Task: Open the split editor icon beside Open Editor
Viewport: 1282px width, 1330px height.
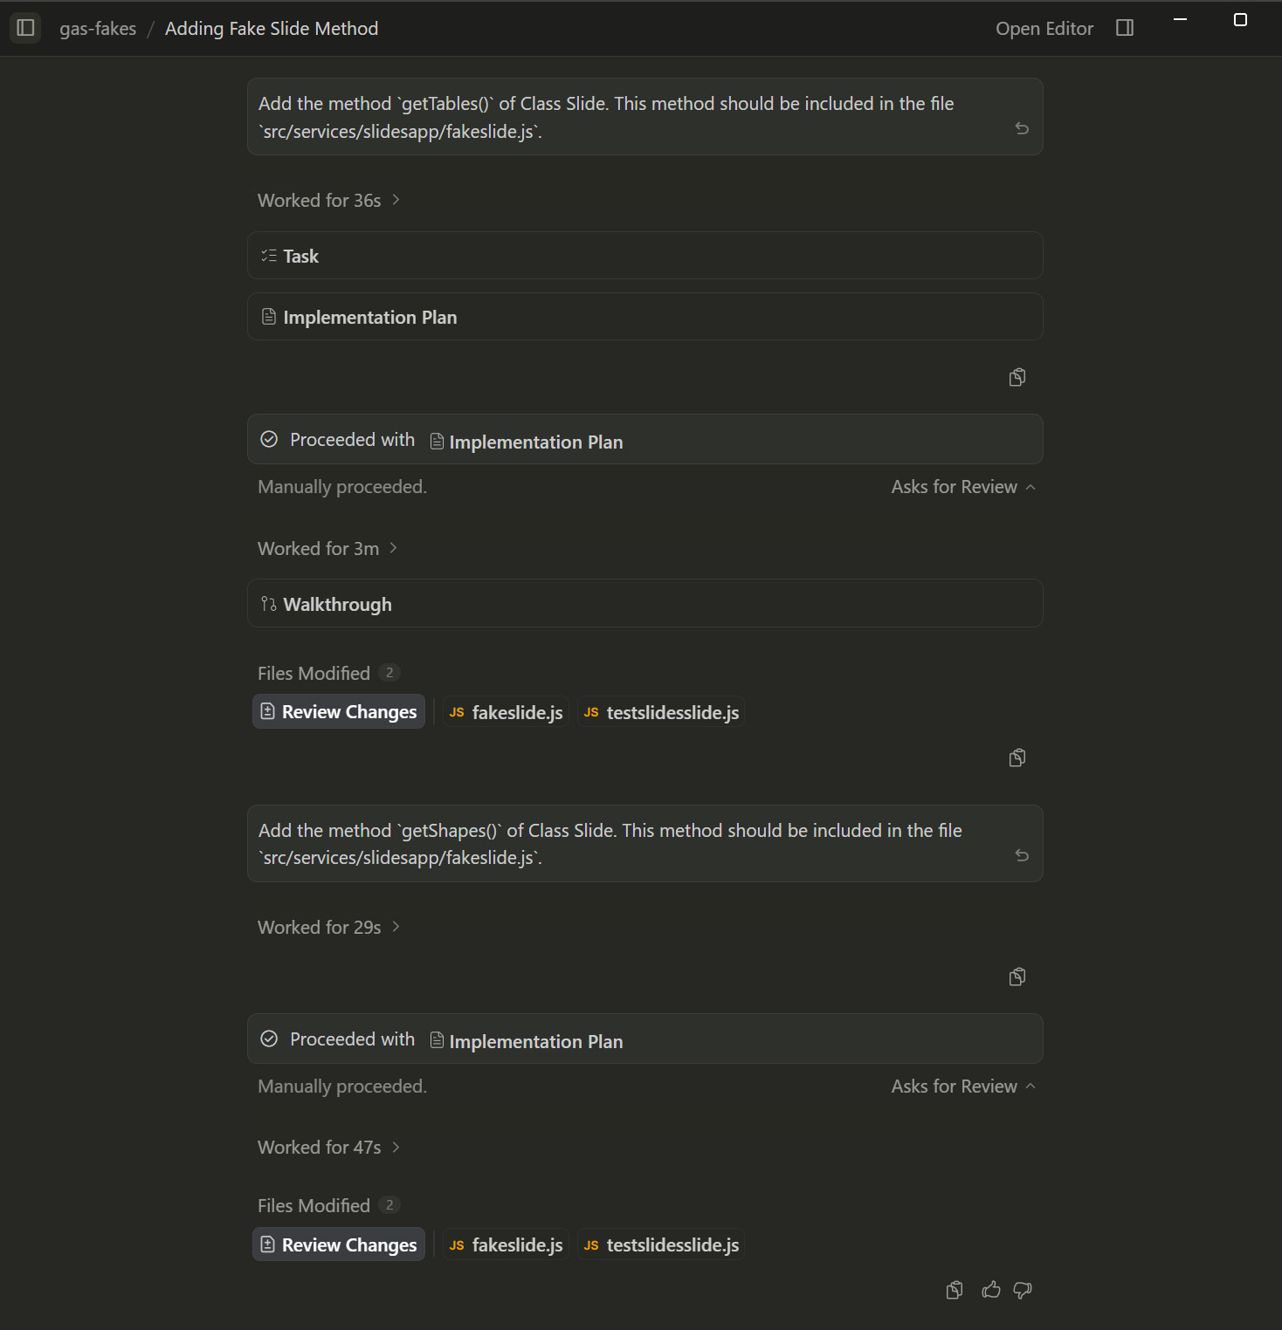Action: tap(1124, 27)
